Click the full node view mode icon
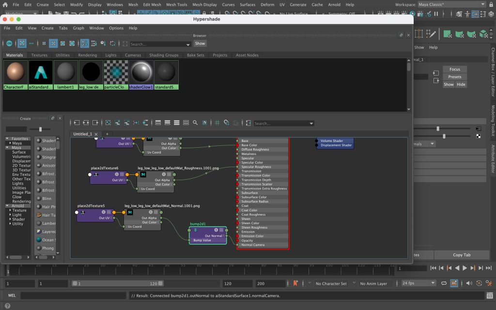The width and height of the screenshot is (496, 310). point(176,123)
